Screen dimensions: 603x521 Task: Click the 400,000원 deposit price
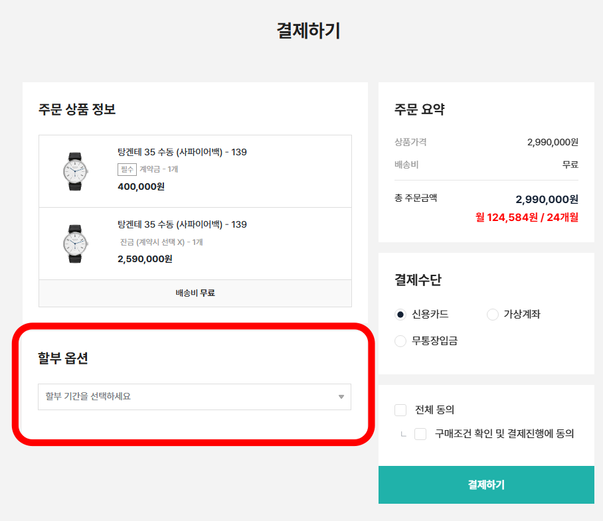[x=141, y=186]
